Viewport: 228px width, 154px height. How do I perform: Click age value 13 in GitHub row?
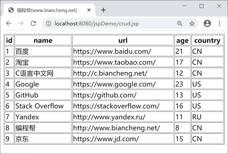point(182,95)
